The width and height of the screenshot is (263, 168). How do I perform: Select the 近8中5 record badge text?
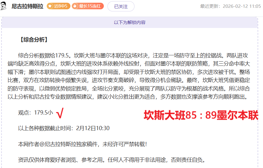coord(61,6)
